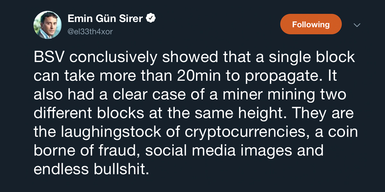Toggle the orange Following button

pos(311,24)
